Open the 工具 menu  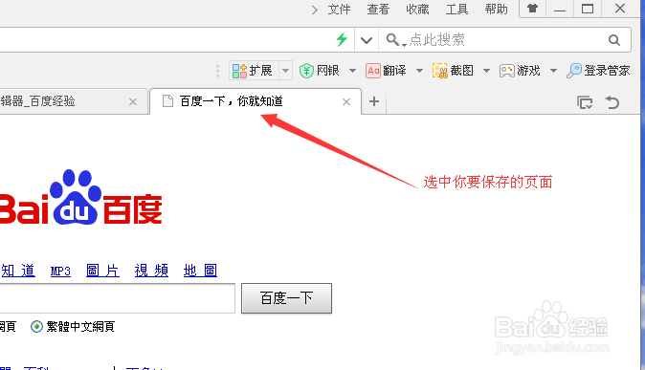point(456,9)
